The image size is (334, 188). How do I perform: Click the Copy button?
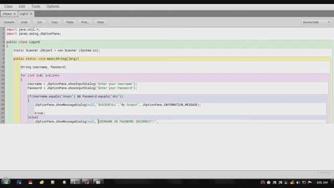pyautogui.click(x=54, y=22)
